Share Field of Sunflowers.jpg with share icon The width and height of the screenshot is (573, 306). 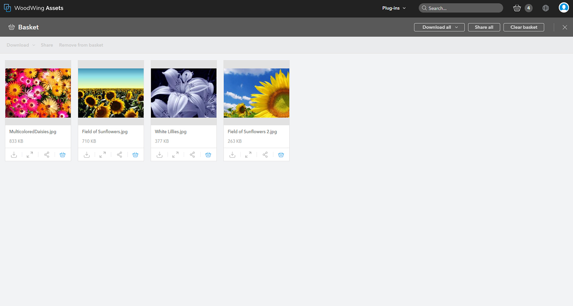[x=120, y=155]
